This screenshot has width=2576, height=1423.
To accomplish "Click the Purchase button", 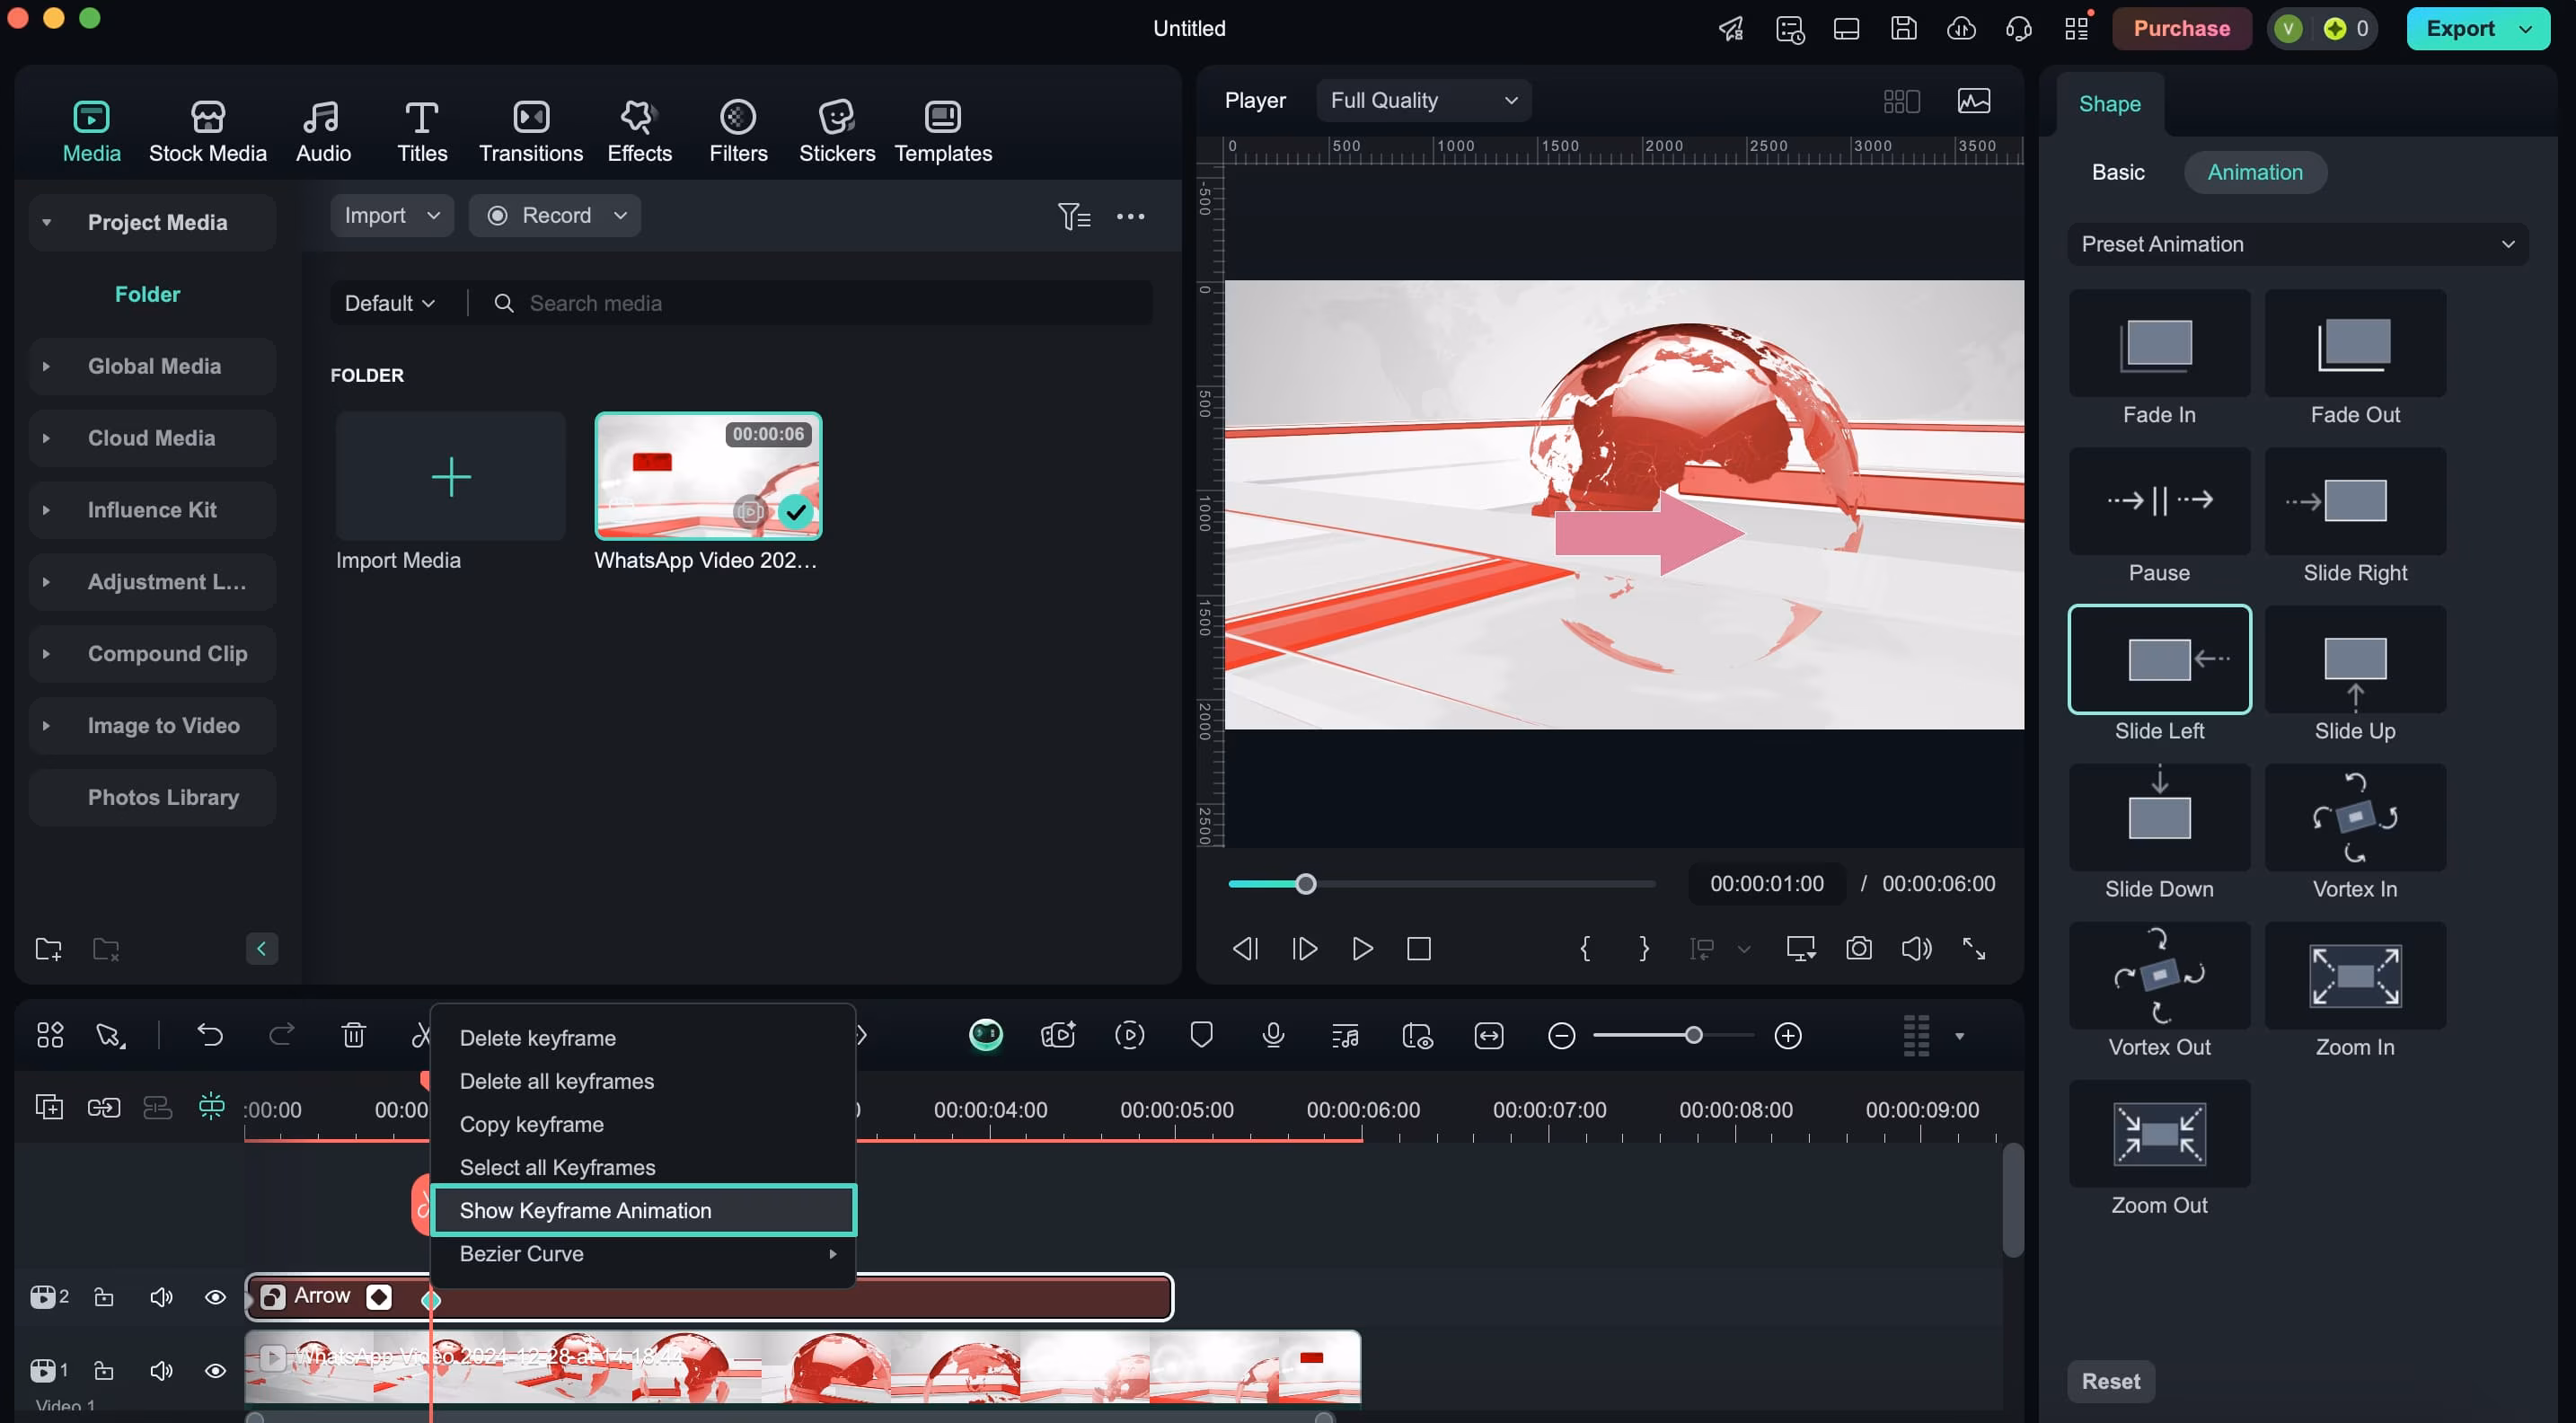I will [2180, 28].
